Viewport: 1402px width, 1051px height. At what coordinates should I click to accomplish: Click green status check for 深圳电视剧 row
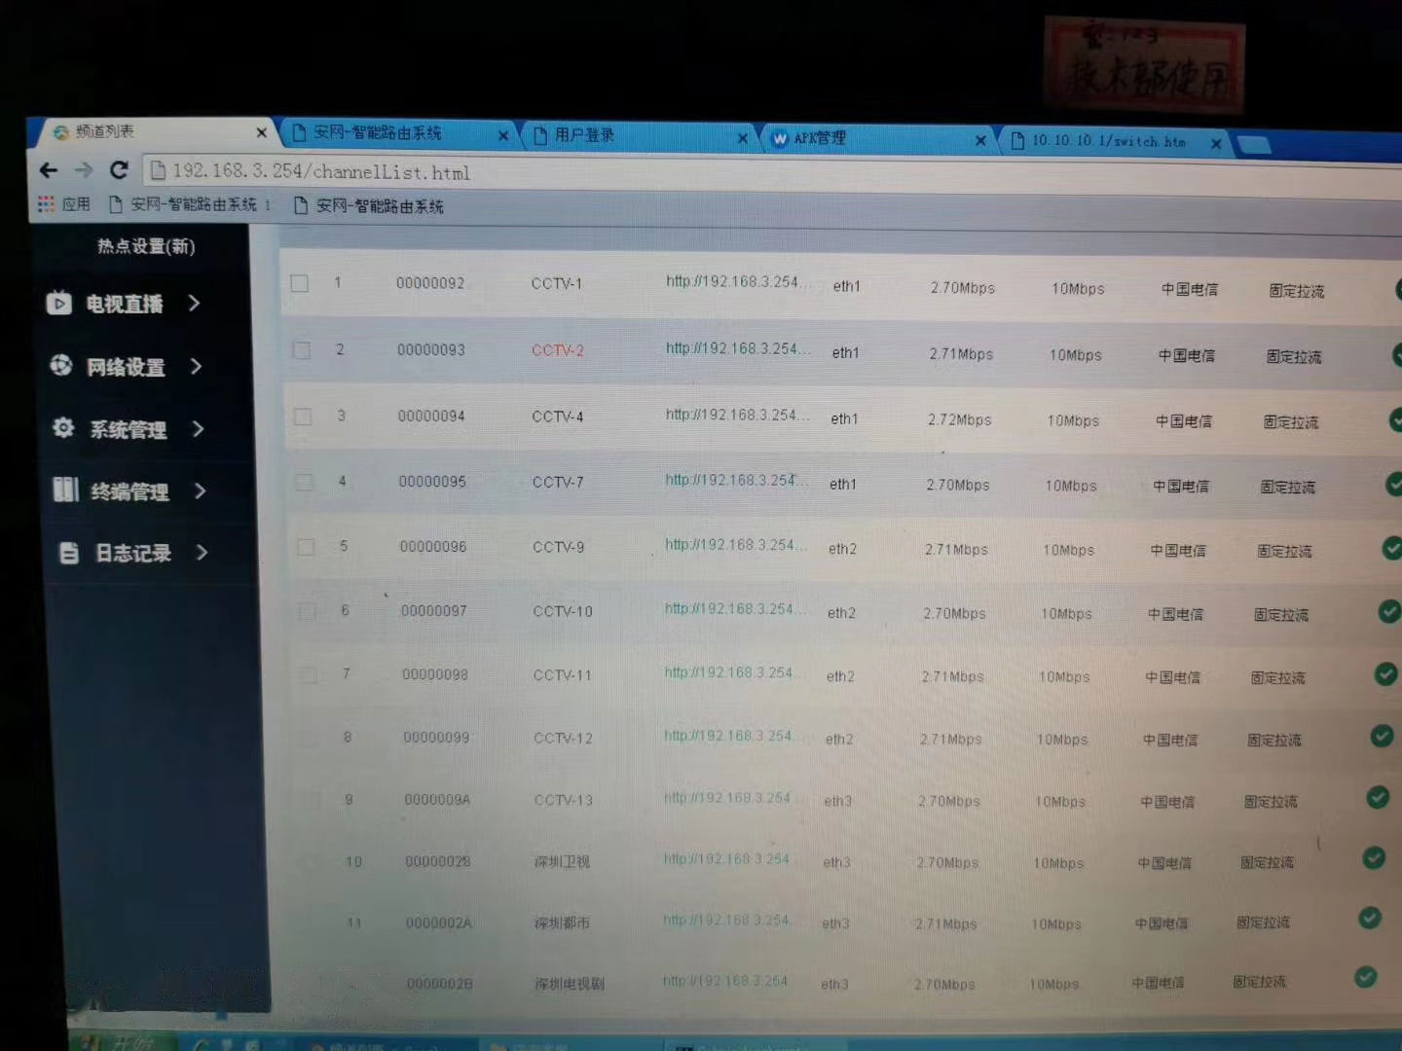coord(1366,976)
